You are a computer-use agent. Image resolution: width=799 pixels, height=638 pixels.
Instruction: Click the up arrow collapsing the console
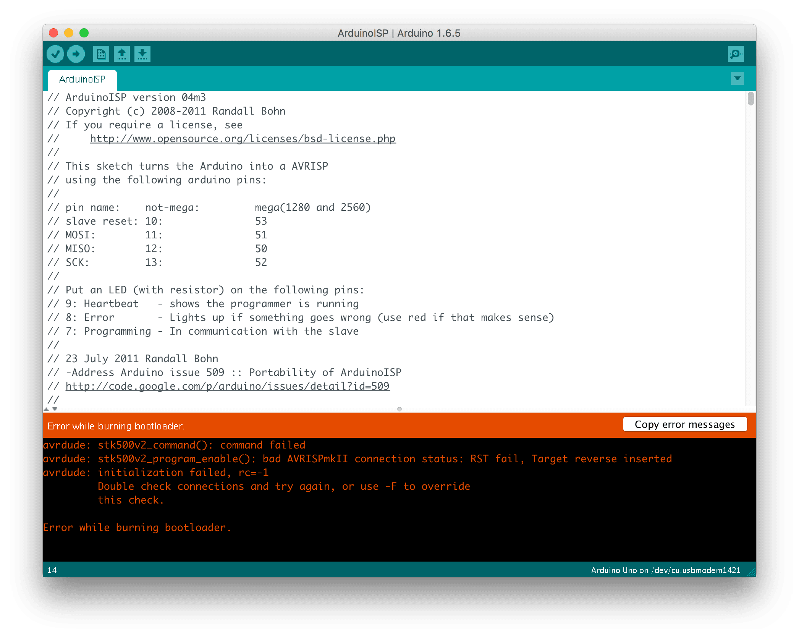click(x=46, y=409)
